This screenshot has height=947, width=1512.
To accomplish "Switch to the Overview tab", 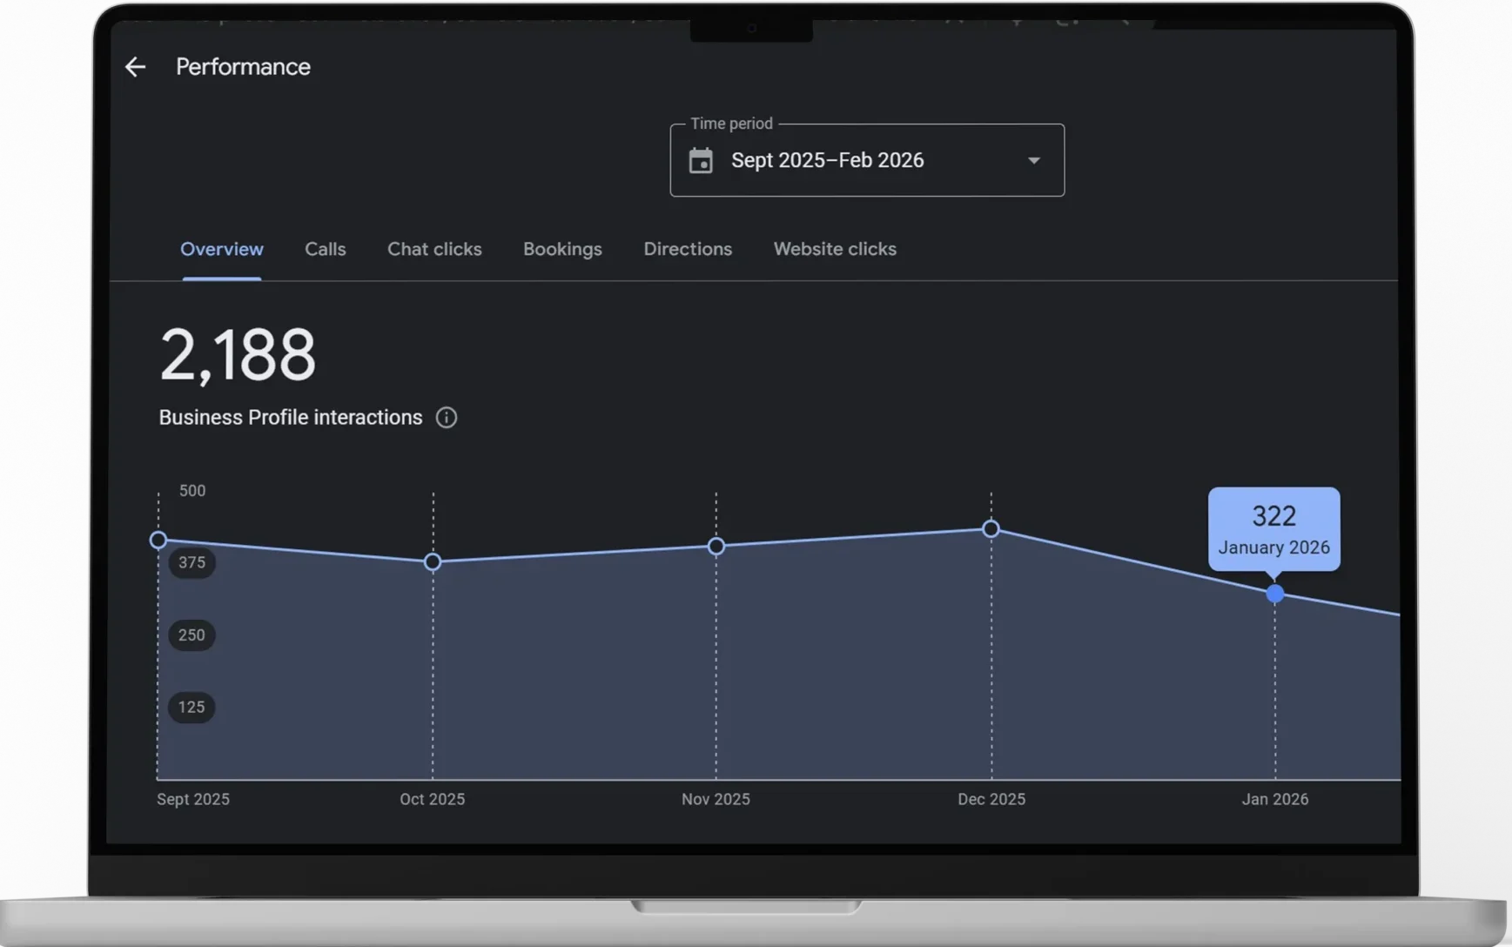I will [222, 250].
